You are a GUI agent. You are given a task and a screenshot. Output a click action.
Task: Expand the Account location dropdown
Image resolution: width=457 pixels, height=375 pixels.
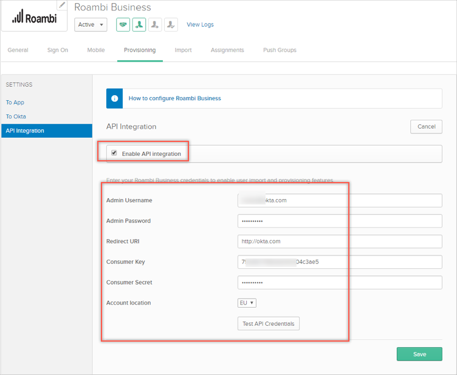pos(247,303)
